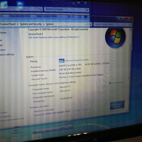Click the Installed memory (RAM) label
Viewport: 142px width, 142px height.
[43, 71]
